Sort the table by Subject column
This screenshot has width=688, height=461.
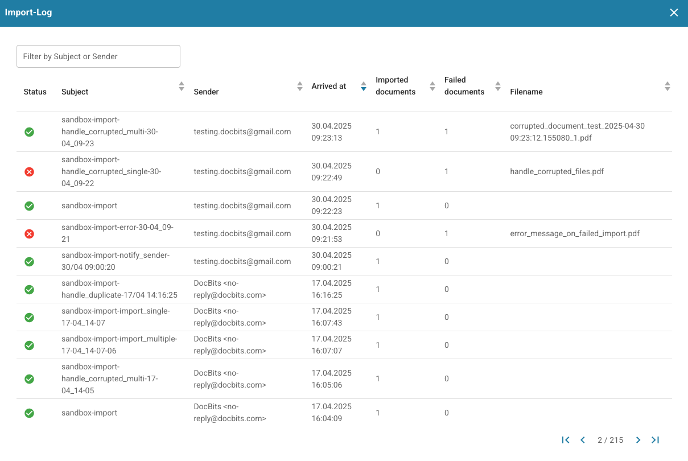pos(182,87)
